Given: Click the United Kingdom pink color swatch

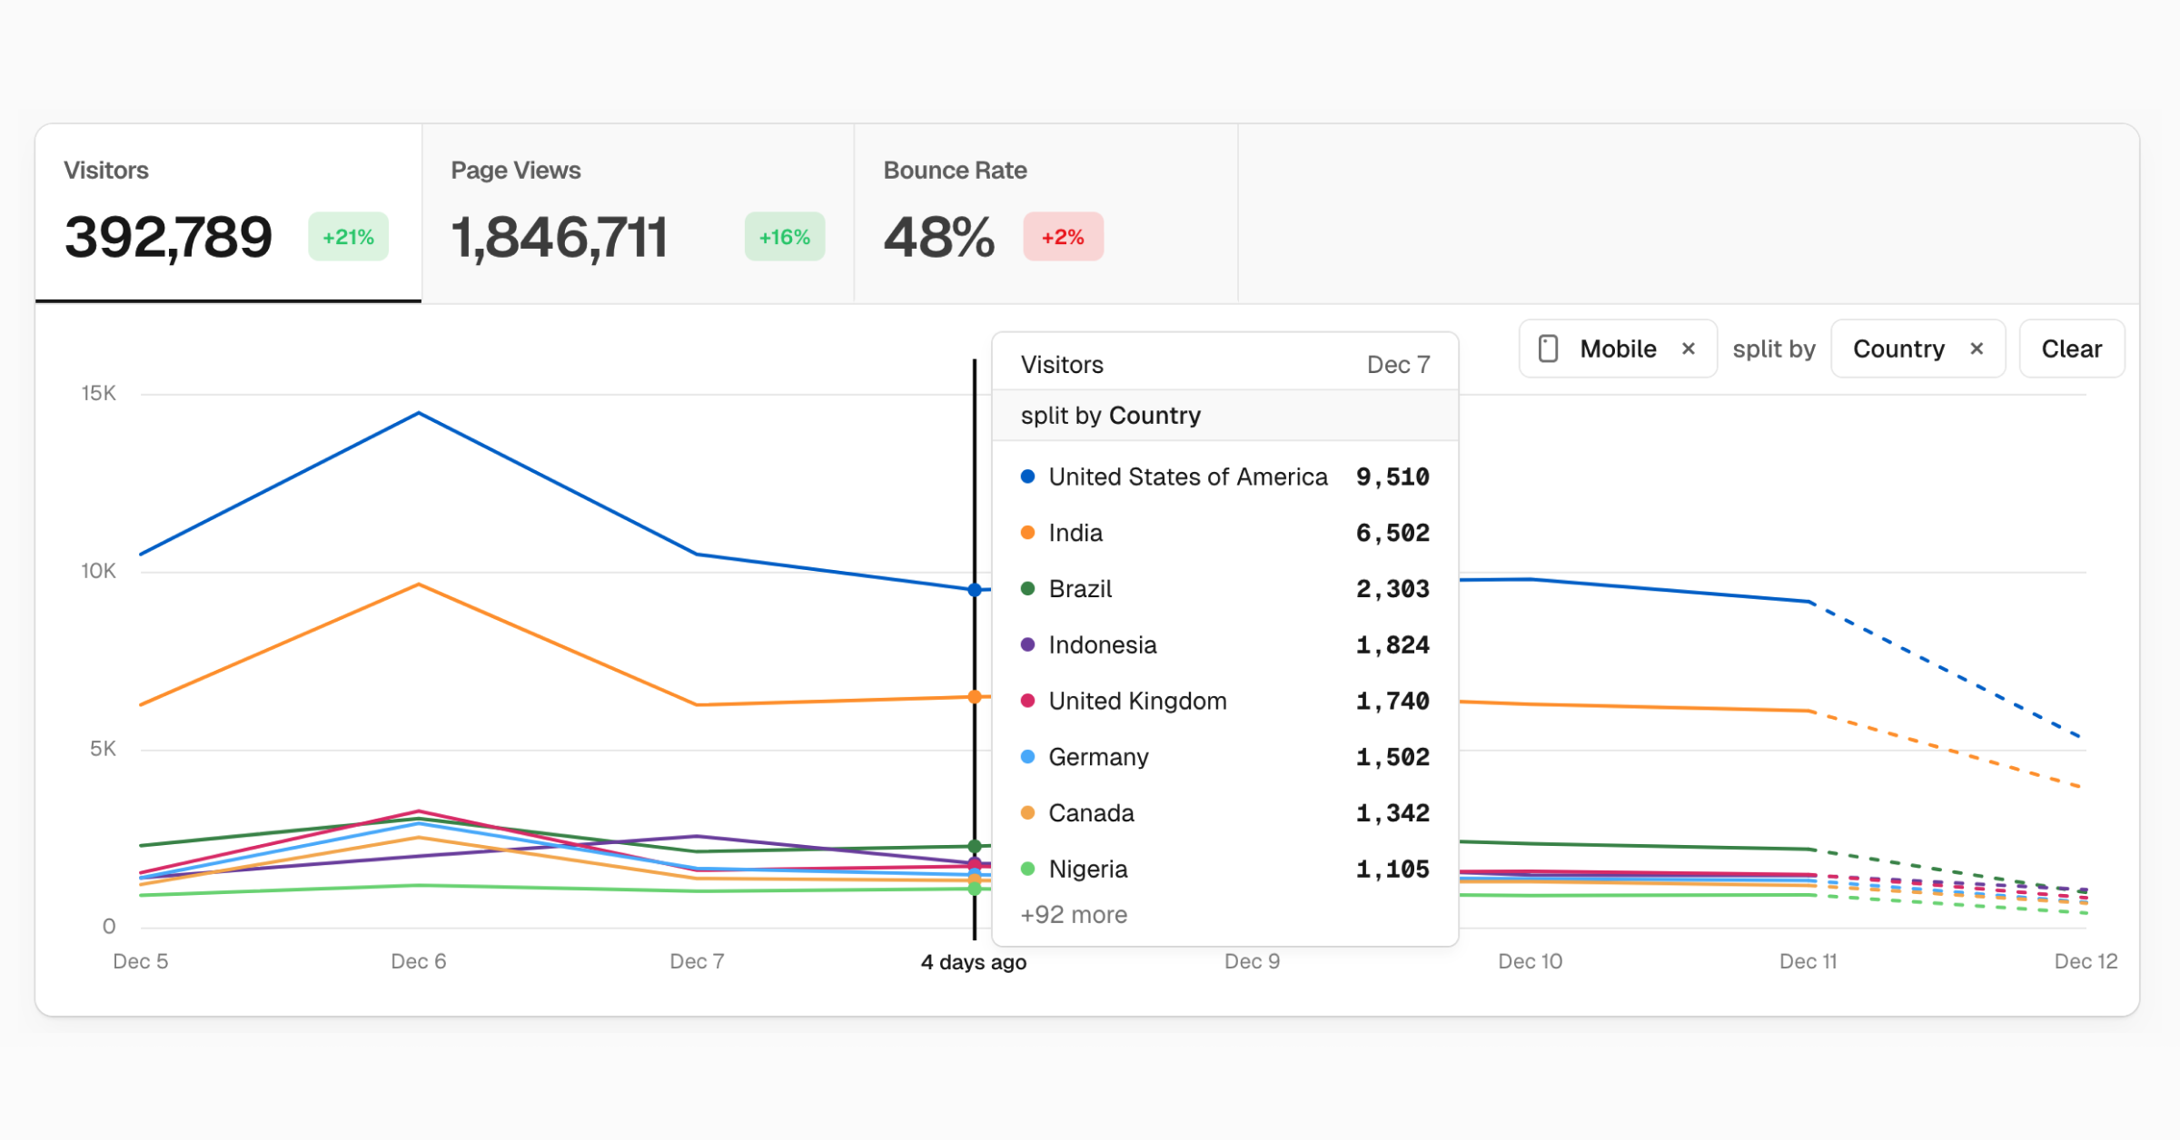Looking at the screenshot, I should pyautogui.click(x=1027, y=700).
